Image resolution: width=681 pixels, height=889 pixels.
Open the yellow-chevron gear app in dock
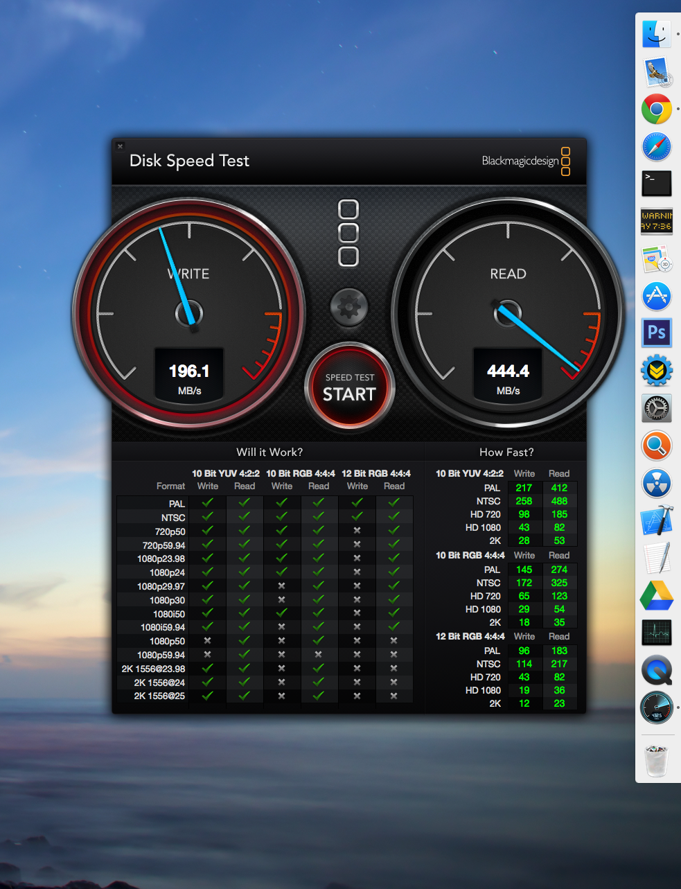pos(656,371)
